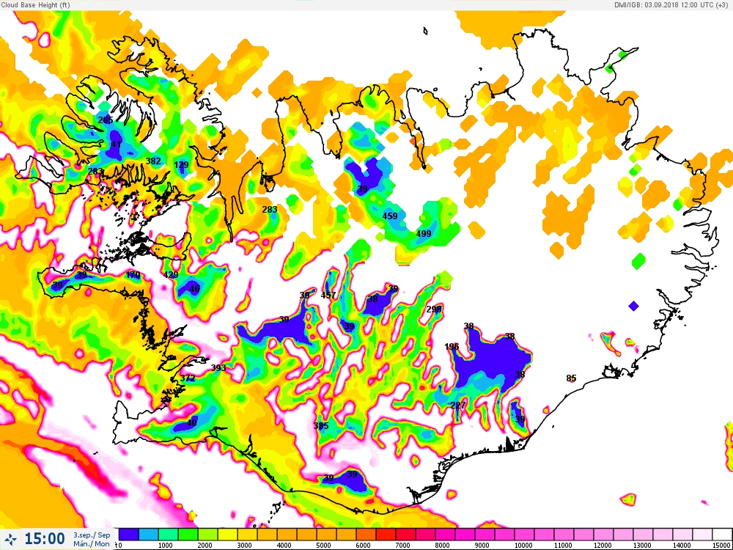733x550 pixels.
Task: Click the 385 value label
Action: [x=321, y=425]
